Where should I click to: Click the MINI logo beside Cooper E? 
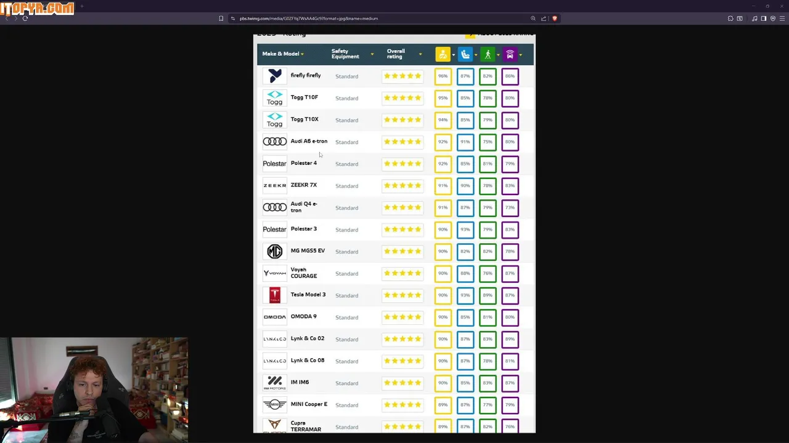275,404
